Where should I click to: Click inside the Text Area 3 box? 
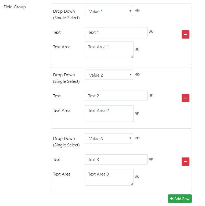tap(109, 177)
